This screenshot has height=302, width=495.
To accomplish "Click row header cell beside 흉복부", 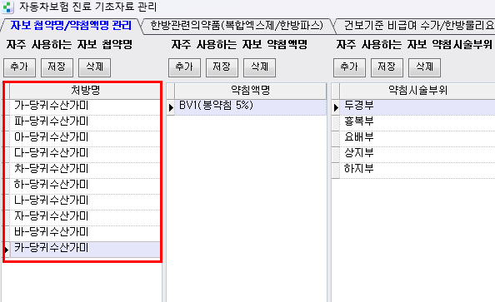I will coord(336,123).
